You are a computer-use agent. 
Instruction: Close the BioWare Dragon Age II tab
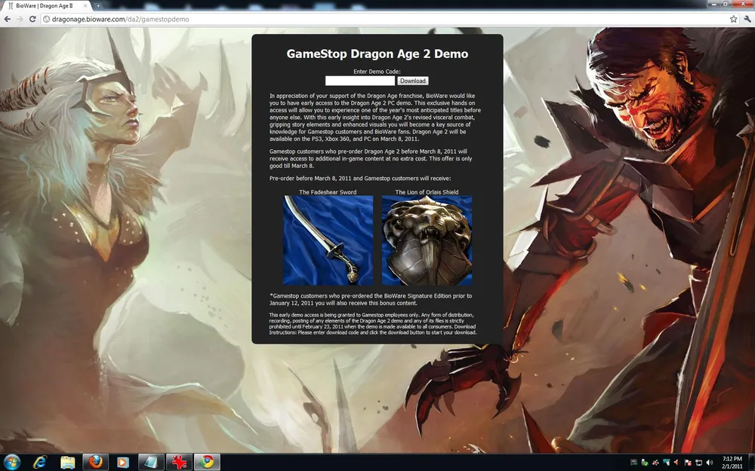pyautogui.click(x=86, y=6)
